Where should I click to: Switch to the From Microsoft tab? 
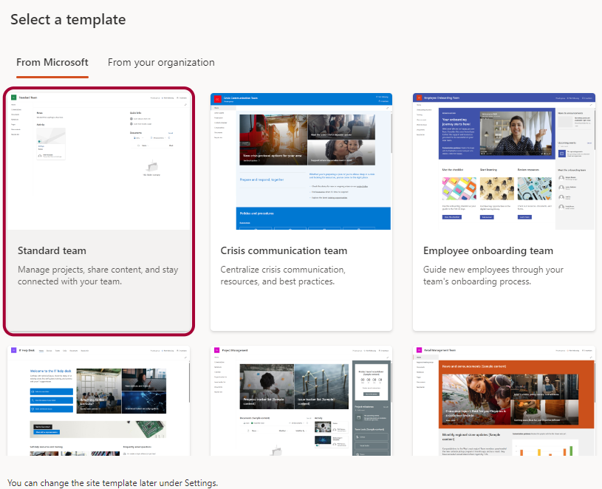pyautogui.click(x=52, y=63)
